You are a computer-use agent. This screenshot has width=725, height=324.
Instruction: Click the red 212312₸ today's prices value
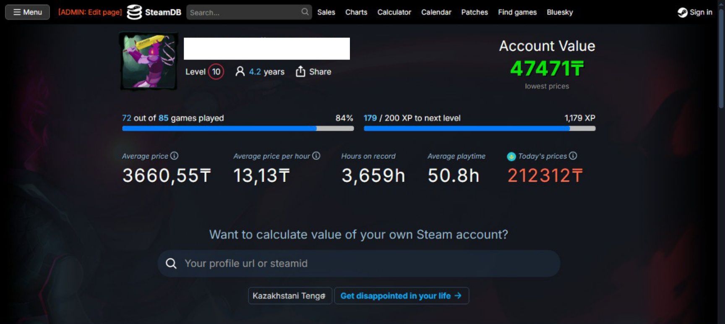(545, 175)
